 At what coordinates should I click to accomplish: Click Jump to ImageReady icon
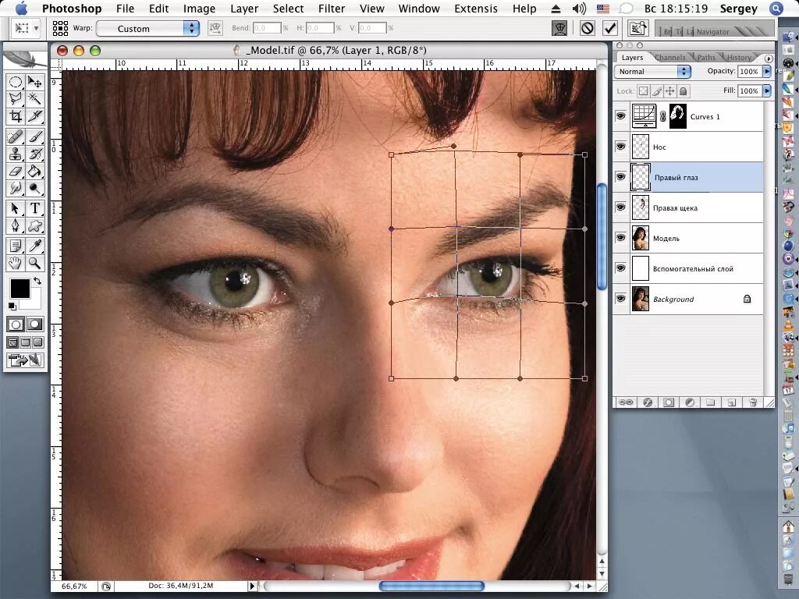(24, 360)
